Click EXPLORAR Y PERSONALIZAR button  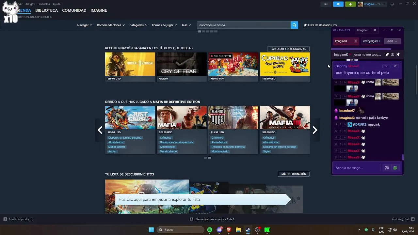tap(288, 49)
